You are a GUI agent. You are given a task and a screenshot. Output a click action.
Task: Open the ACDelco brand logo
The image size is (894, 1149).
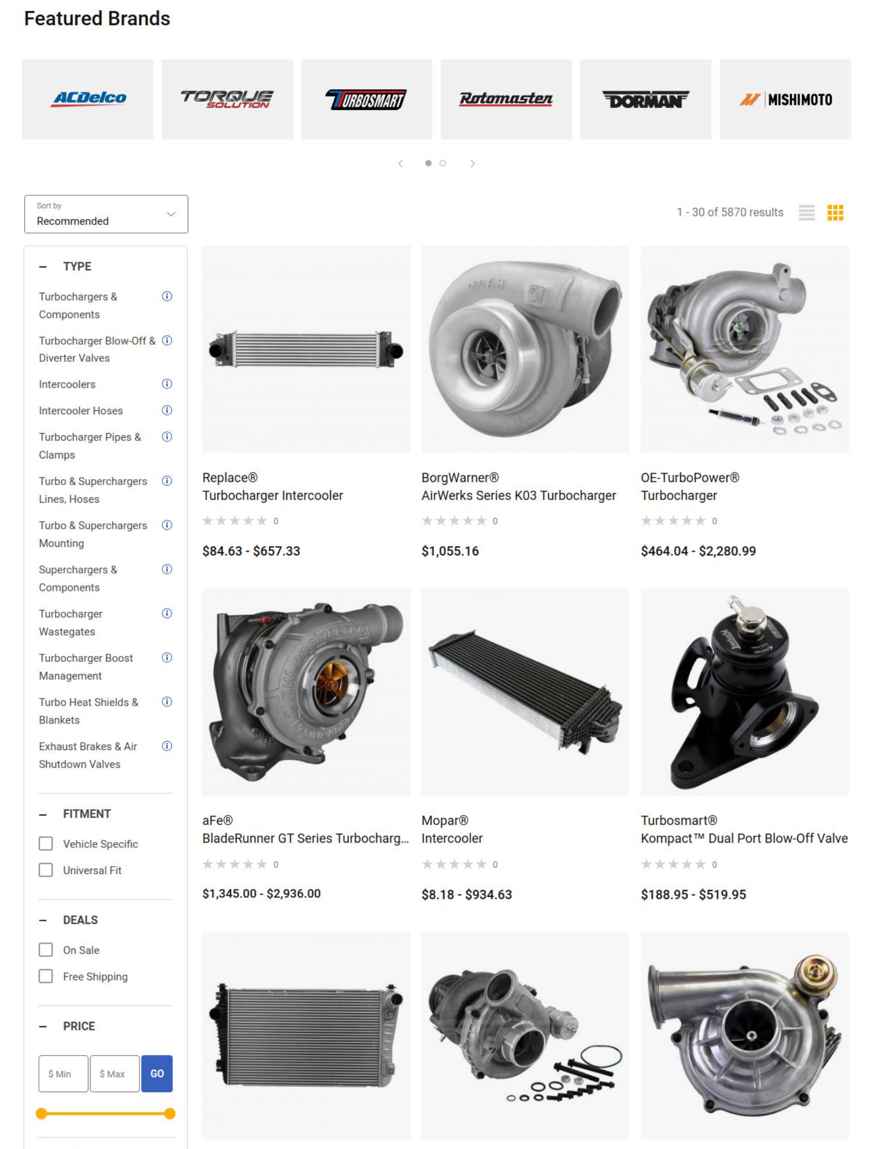(x=88, y=99)
